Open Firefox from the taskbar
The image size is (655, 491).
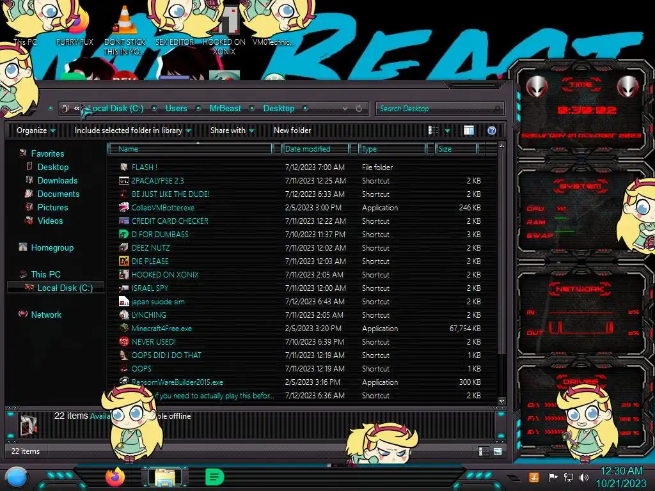click(x=115, y=477)
